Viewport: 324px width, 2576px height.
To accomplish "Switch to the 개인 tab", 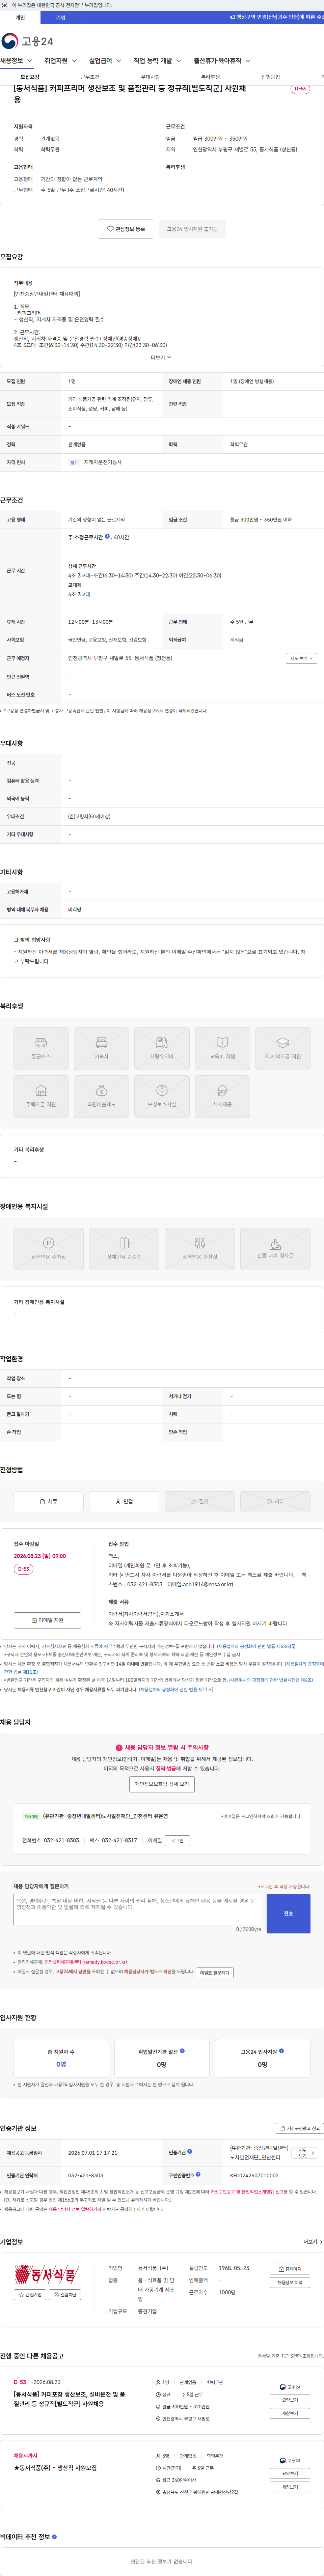I will 20,17.
